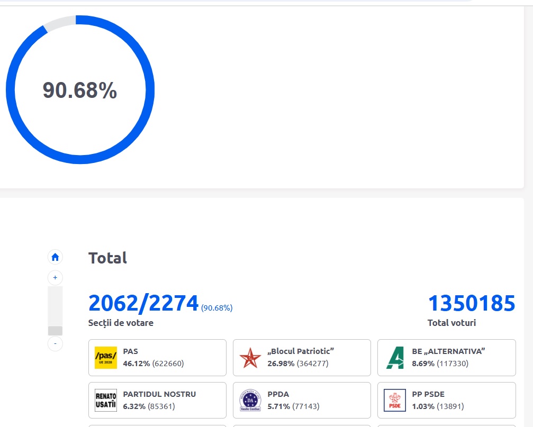Image resolution: width=533 pixels, height=427 pixels.
Task: Click the zoom slider handle
Action: (x=55, y=331)
